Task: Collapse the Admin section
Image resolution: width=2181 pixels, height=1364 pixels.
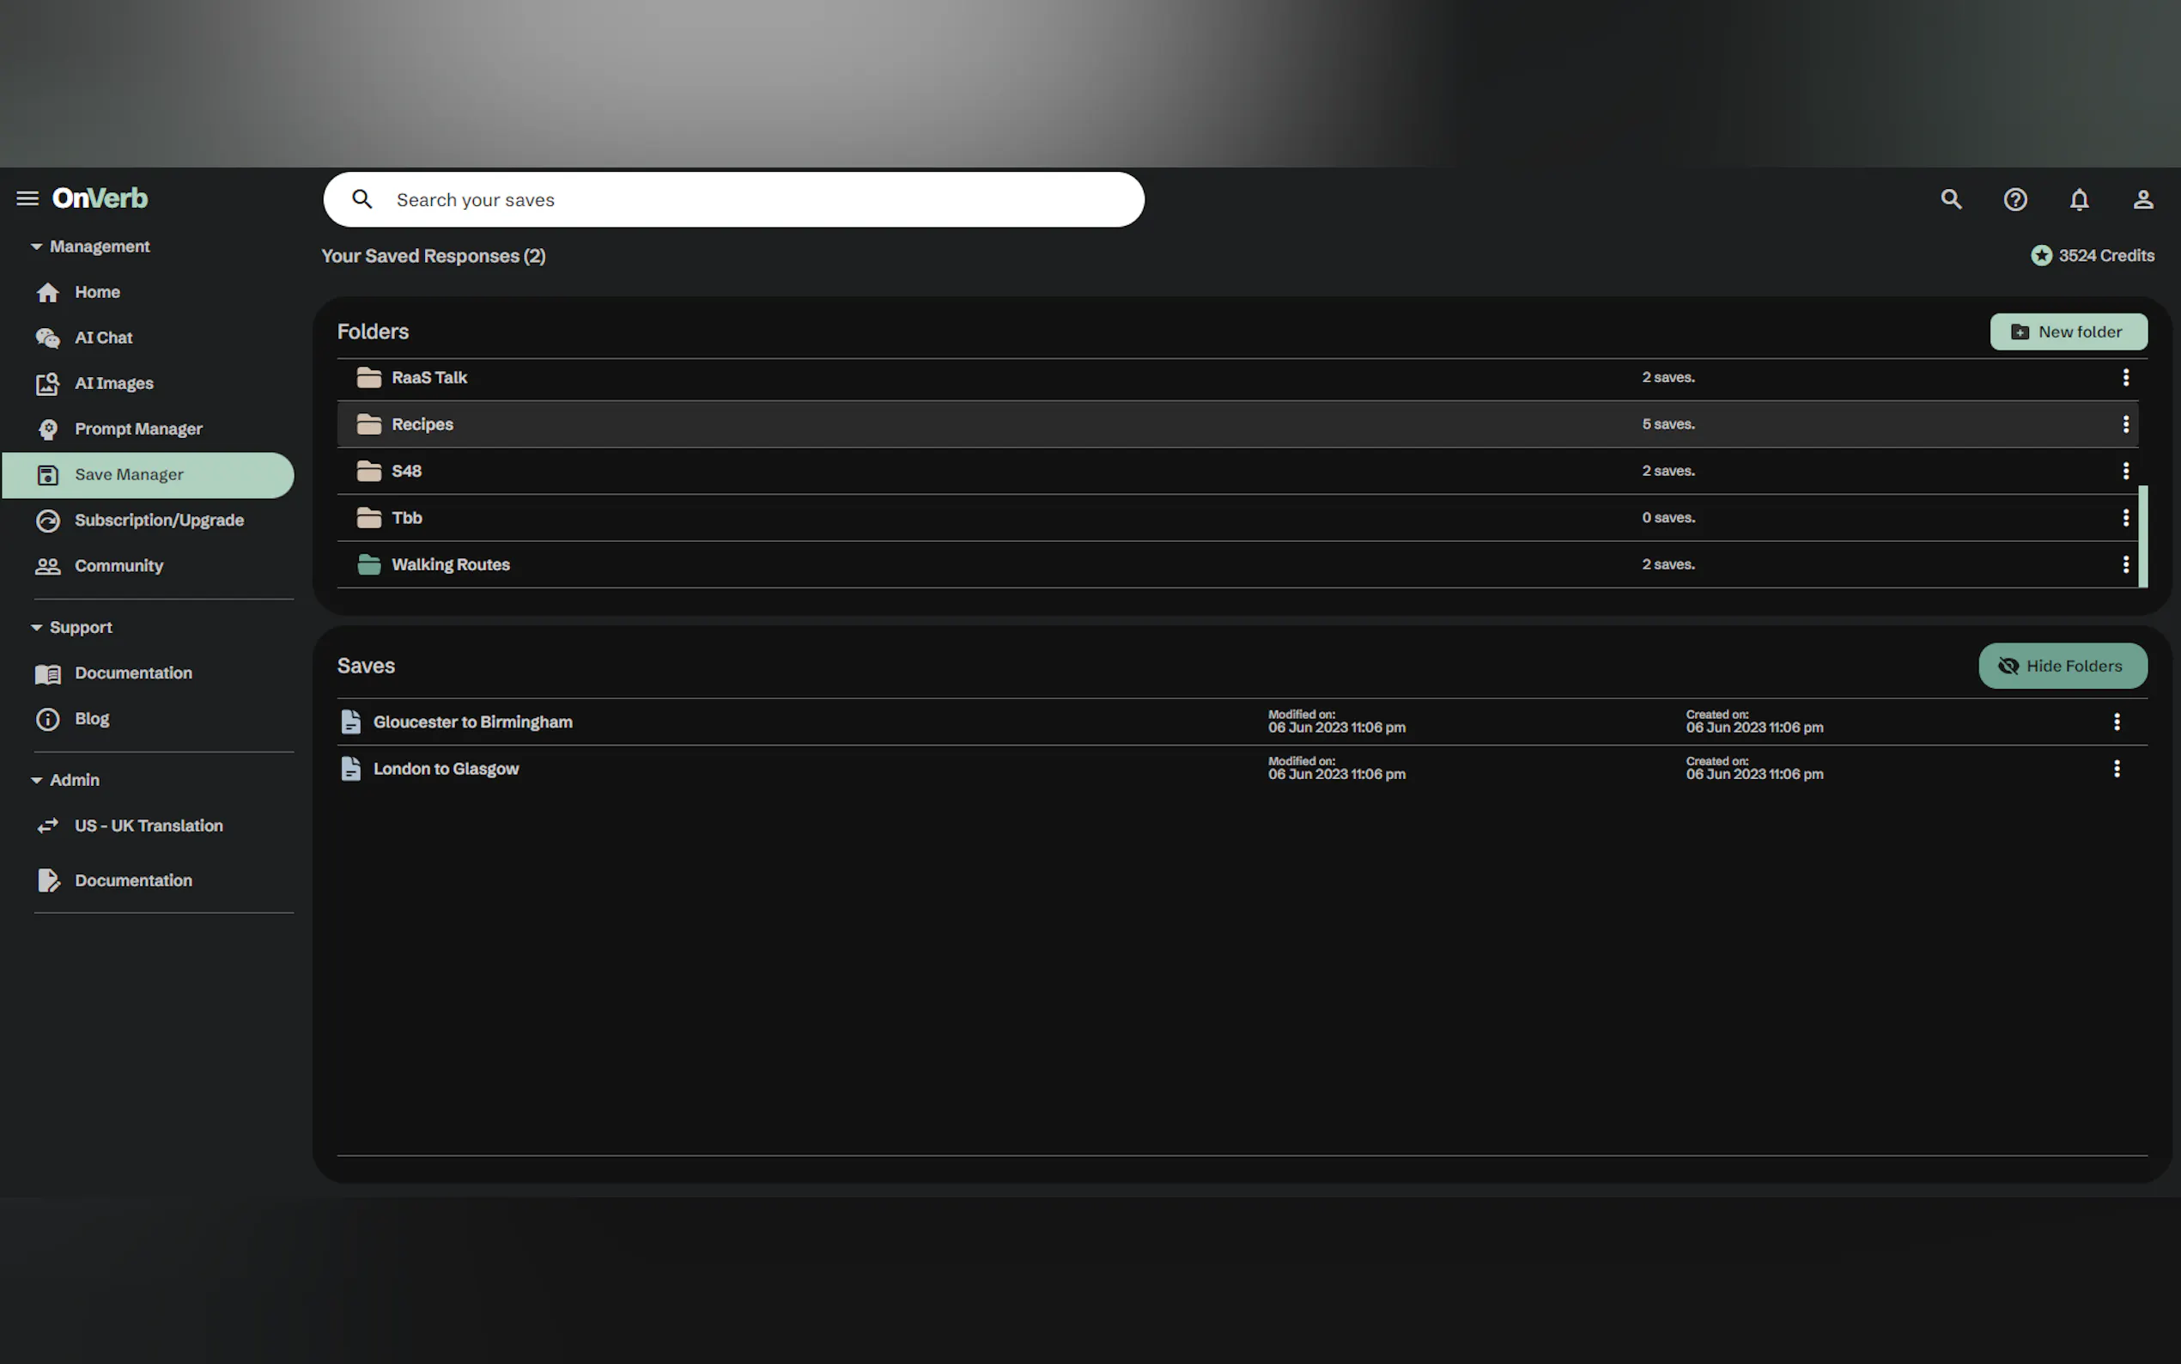Action: pyautogui.click(x=37, y=779)
